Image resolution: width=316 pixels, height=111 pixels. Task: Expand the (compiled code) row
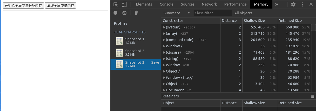pyautogui.click(x=164, y=40)
